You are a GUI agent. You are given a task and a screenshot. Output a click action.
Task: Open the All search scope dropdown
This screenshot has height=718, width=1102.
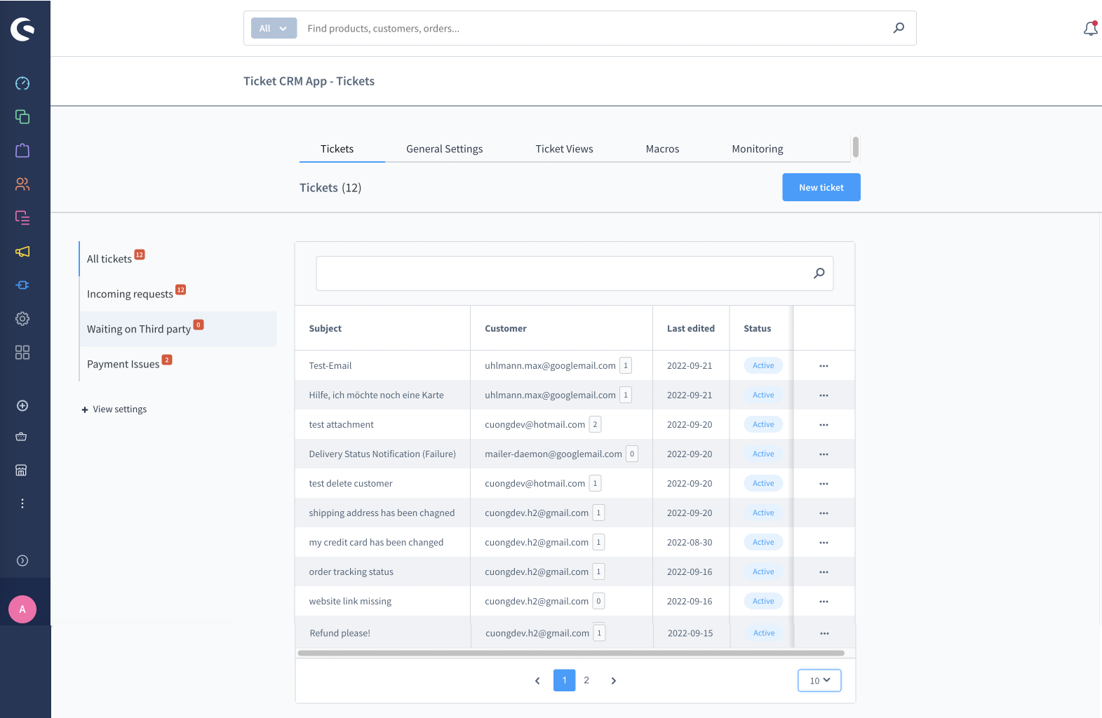pyautogui.click(x=274, y=28)
